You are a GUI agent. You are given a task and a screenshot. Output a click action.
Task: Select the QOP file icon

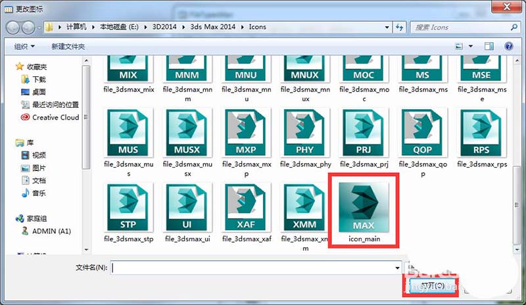coord(423,133)
